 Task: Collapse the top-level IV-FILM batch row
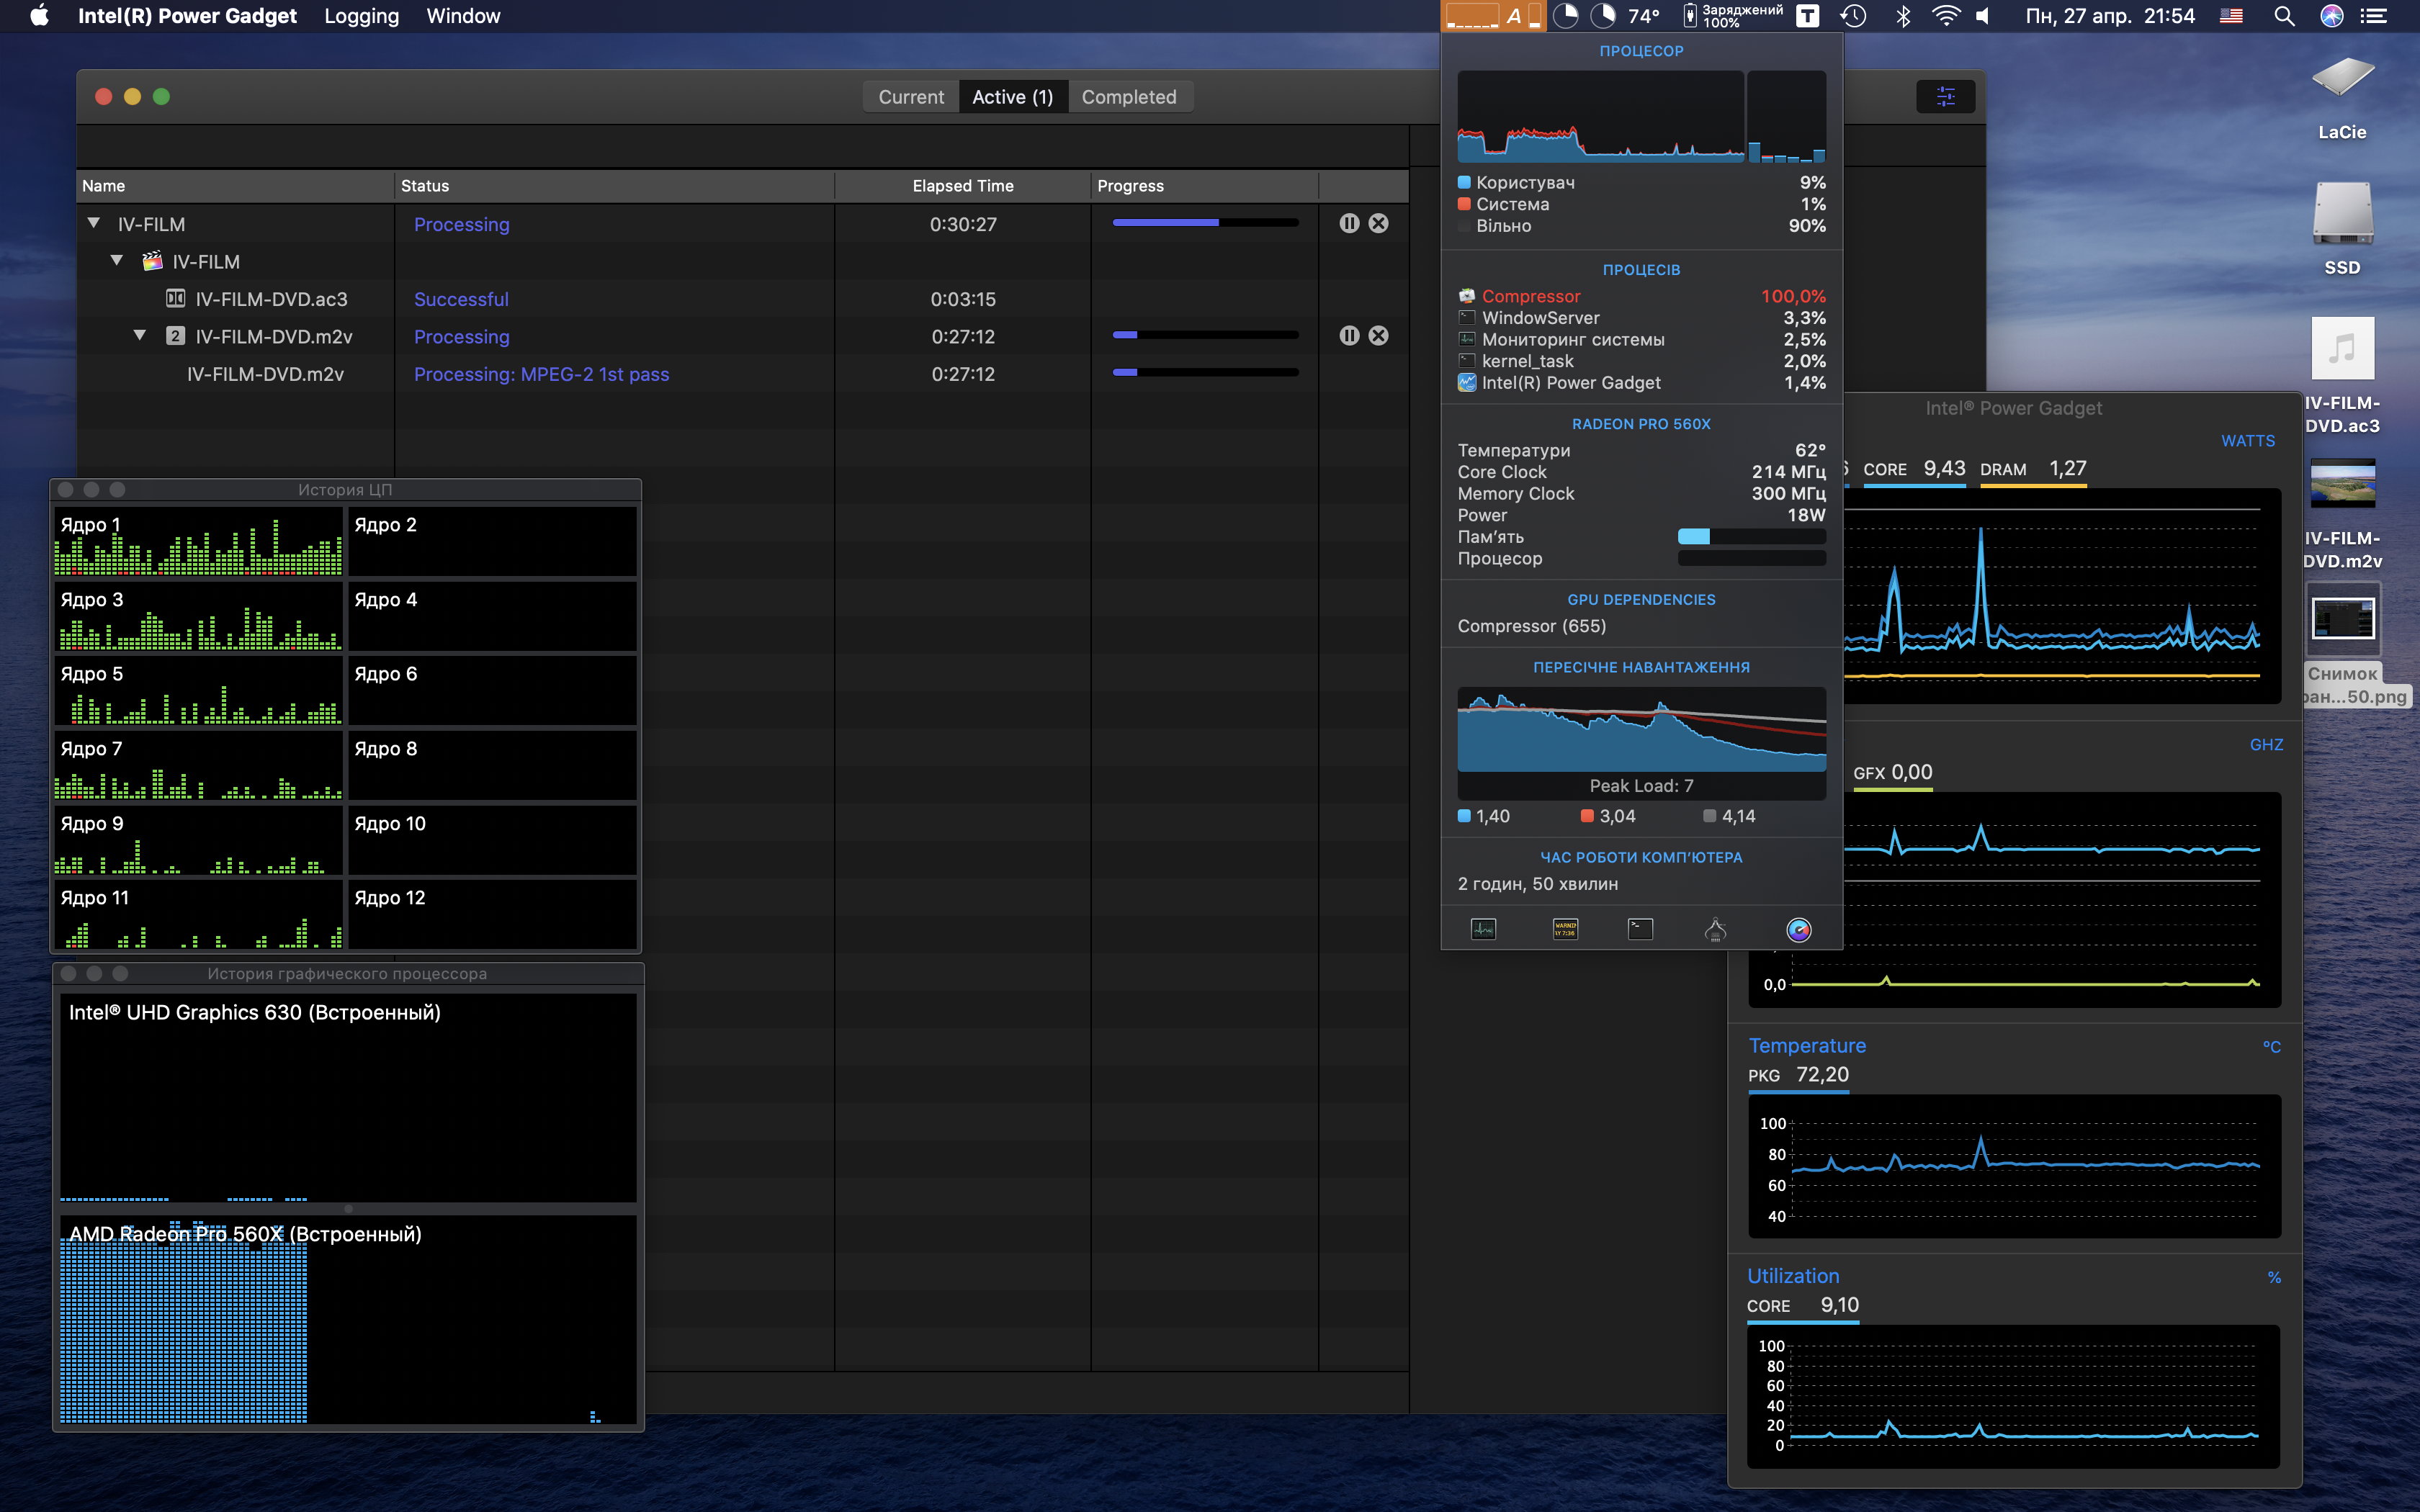coord(94,223)
